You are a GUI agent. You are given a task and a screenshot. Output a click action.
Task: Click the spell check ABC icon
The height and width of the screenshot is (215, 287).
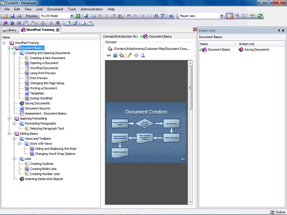point(163,16)
